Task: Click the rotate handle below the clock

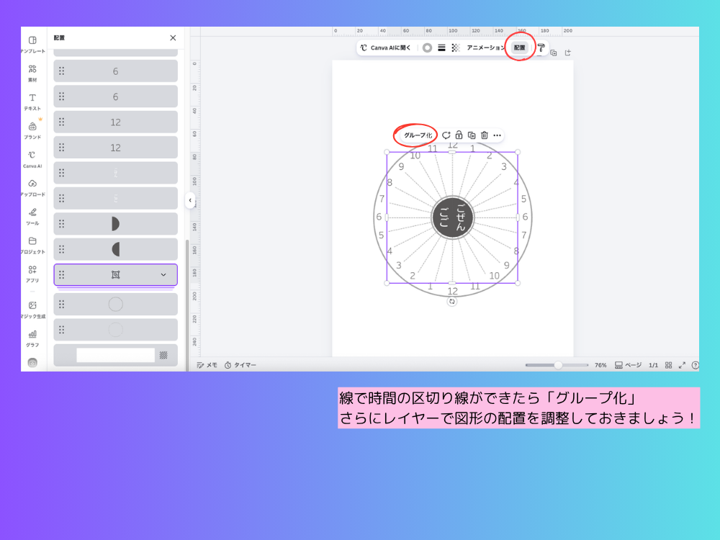Action: (x=452, y=302)
